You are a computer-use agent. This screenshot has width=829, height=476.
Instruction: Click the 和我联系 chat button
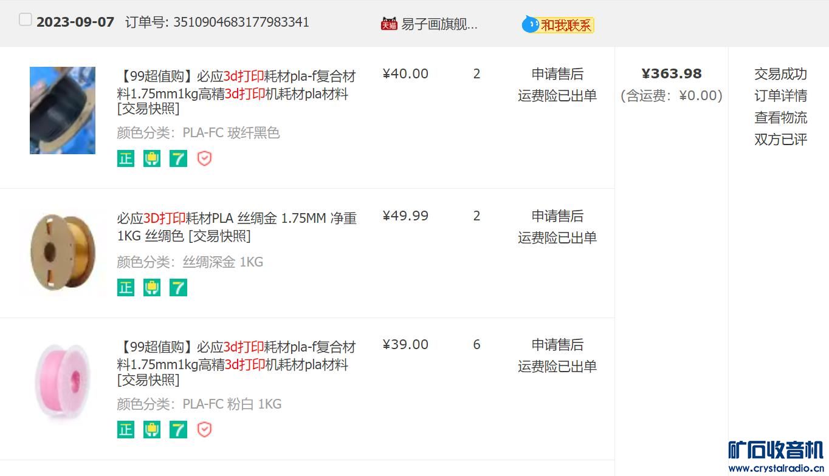tap(558, 25)
